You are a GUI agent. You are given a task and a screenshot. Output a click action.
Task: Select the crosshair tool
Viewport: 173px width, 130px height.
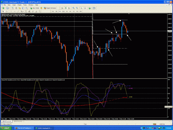click(x=7, y=11)
